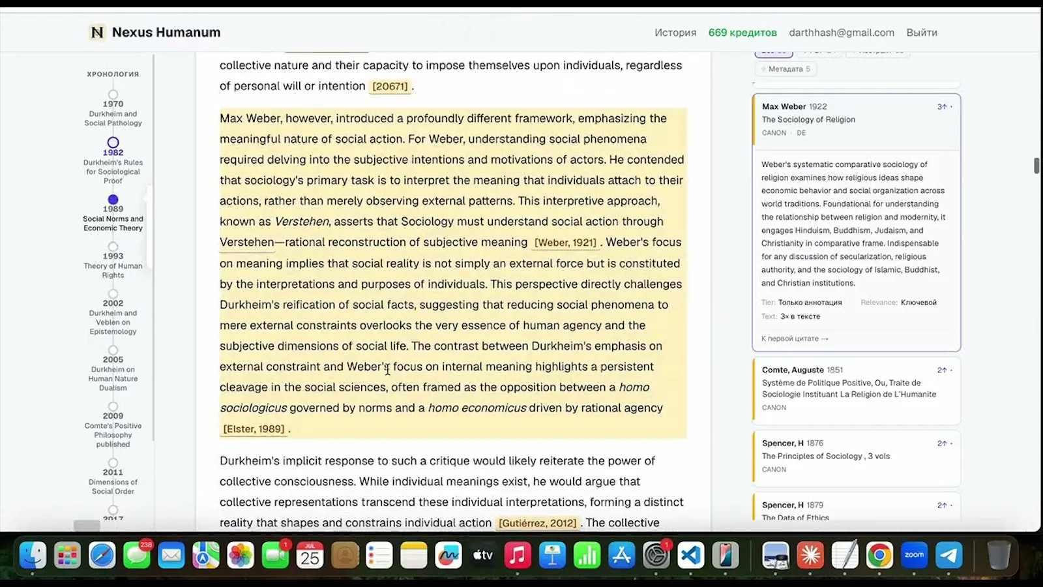Open Calendar from the Dock
This screenshot has height=587, width=1043.
(x=310, y=556)
